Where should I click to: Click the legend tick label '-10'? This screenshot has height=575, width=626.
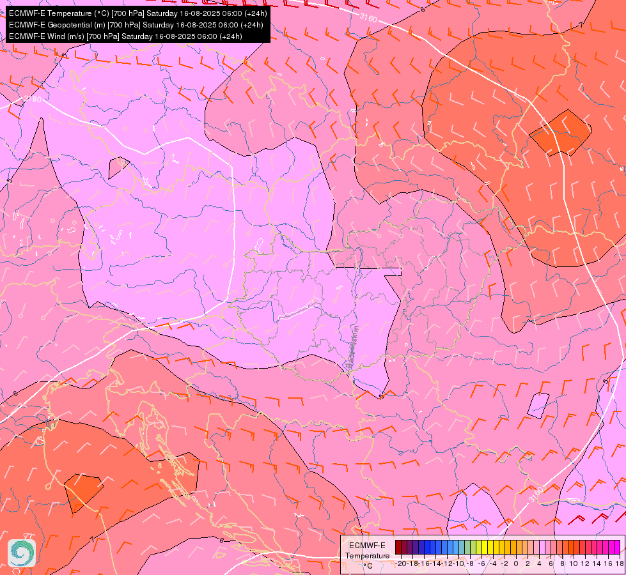(458, 564)
